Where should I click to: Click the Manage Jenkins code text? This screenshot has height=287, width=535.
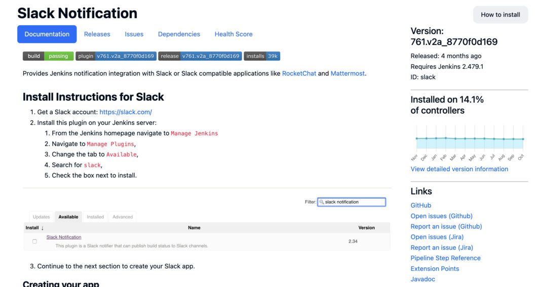(x=194, y=133)
